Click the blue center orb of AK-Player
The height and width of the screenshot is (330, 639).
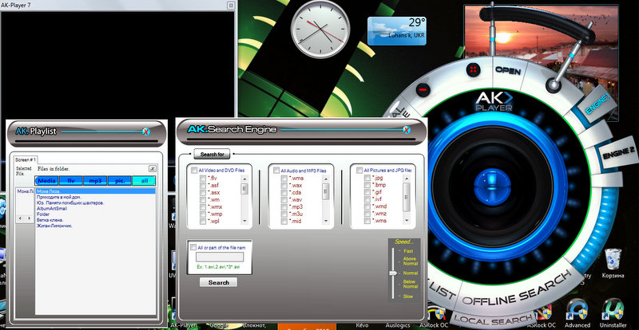tap(492, 186)
